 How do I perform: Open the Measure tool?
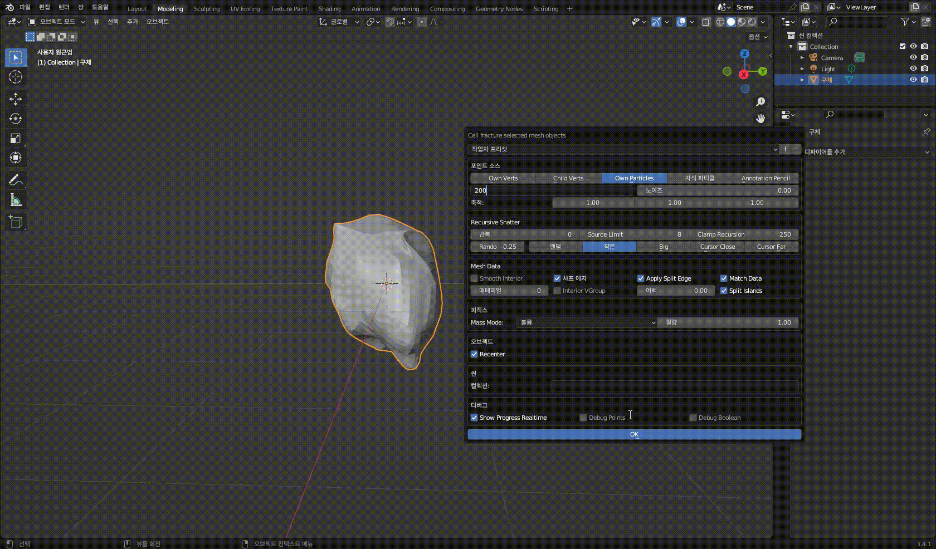(16, 199)
